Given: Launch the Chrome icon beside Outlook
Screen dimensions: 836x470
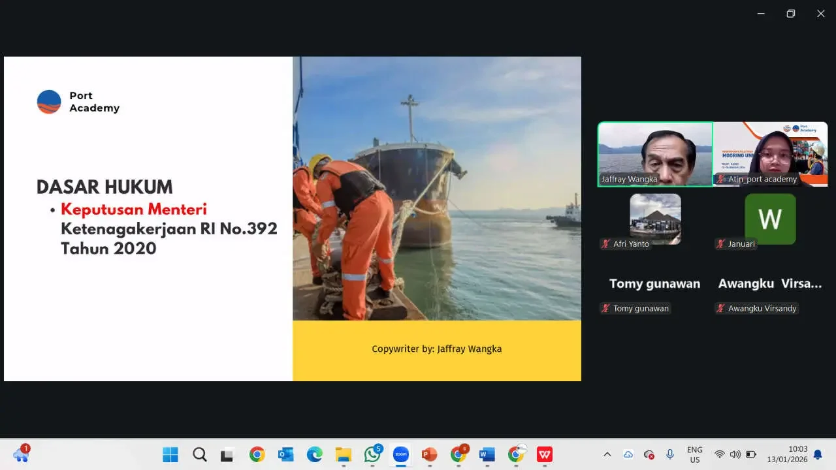Looking at the screenshot, I should click(x=257, y=454).
